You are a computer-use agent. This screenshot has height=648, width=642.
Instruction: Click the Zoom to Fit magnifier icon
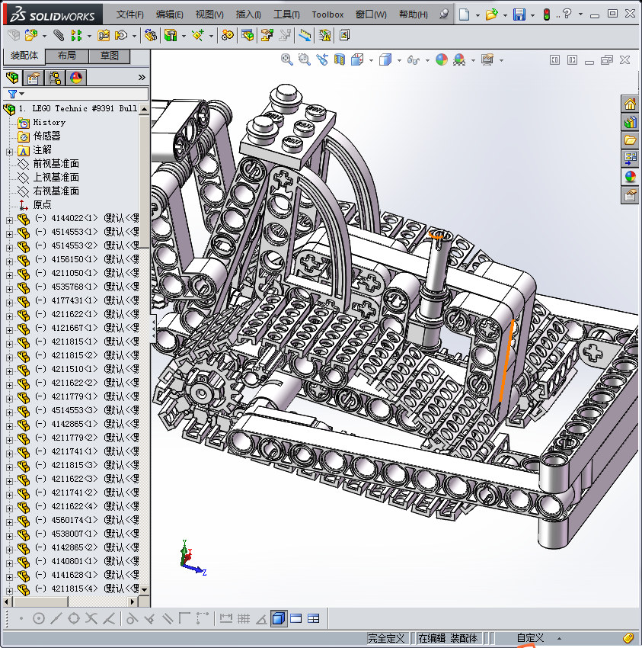[x=287, y=59]
